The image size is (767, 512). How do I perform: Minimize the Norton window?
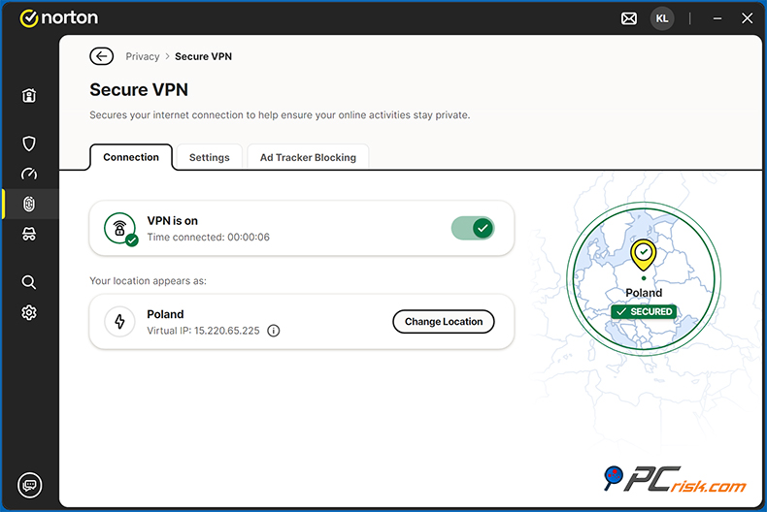click(x=717, y=18)
